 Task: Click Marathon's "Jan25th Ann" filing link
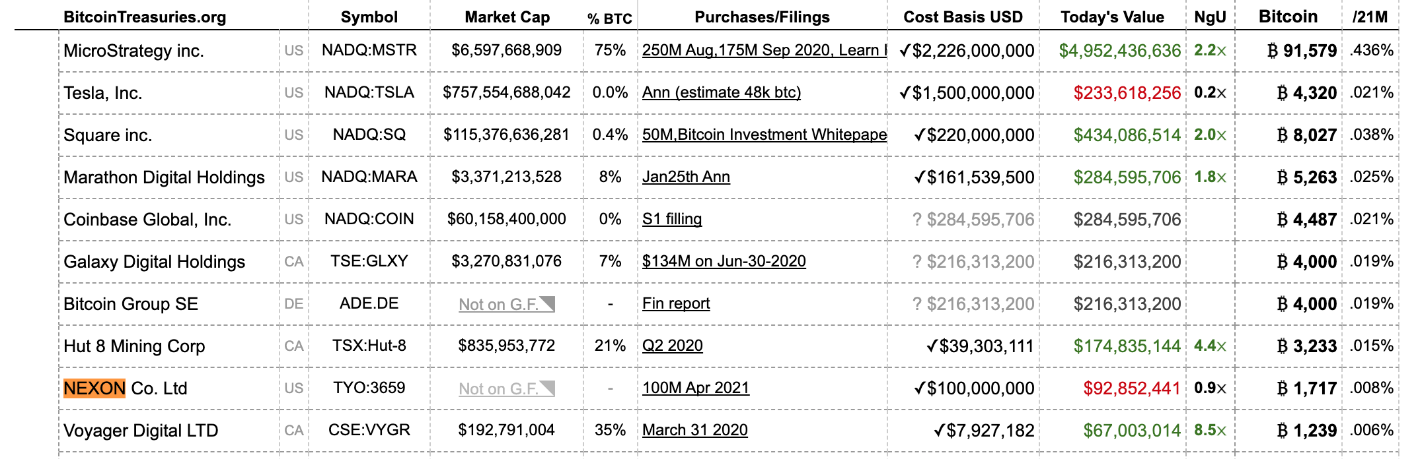tap(686, 177)
